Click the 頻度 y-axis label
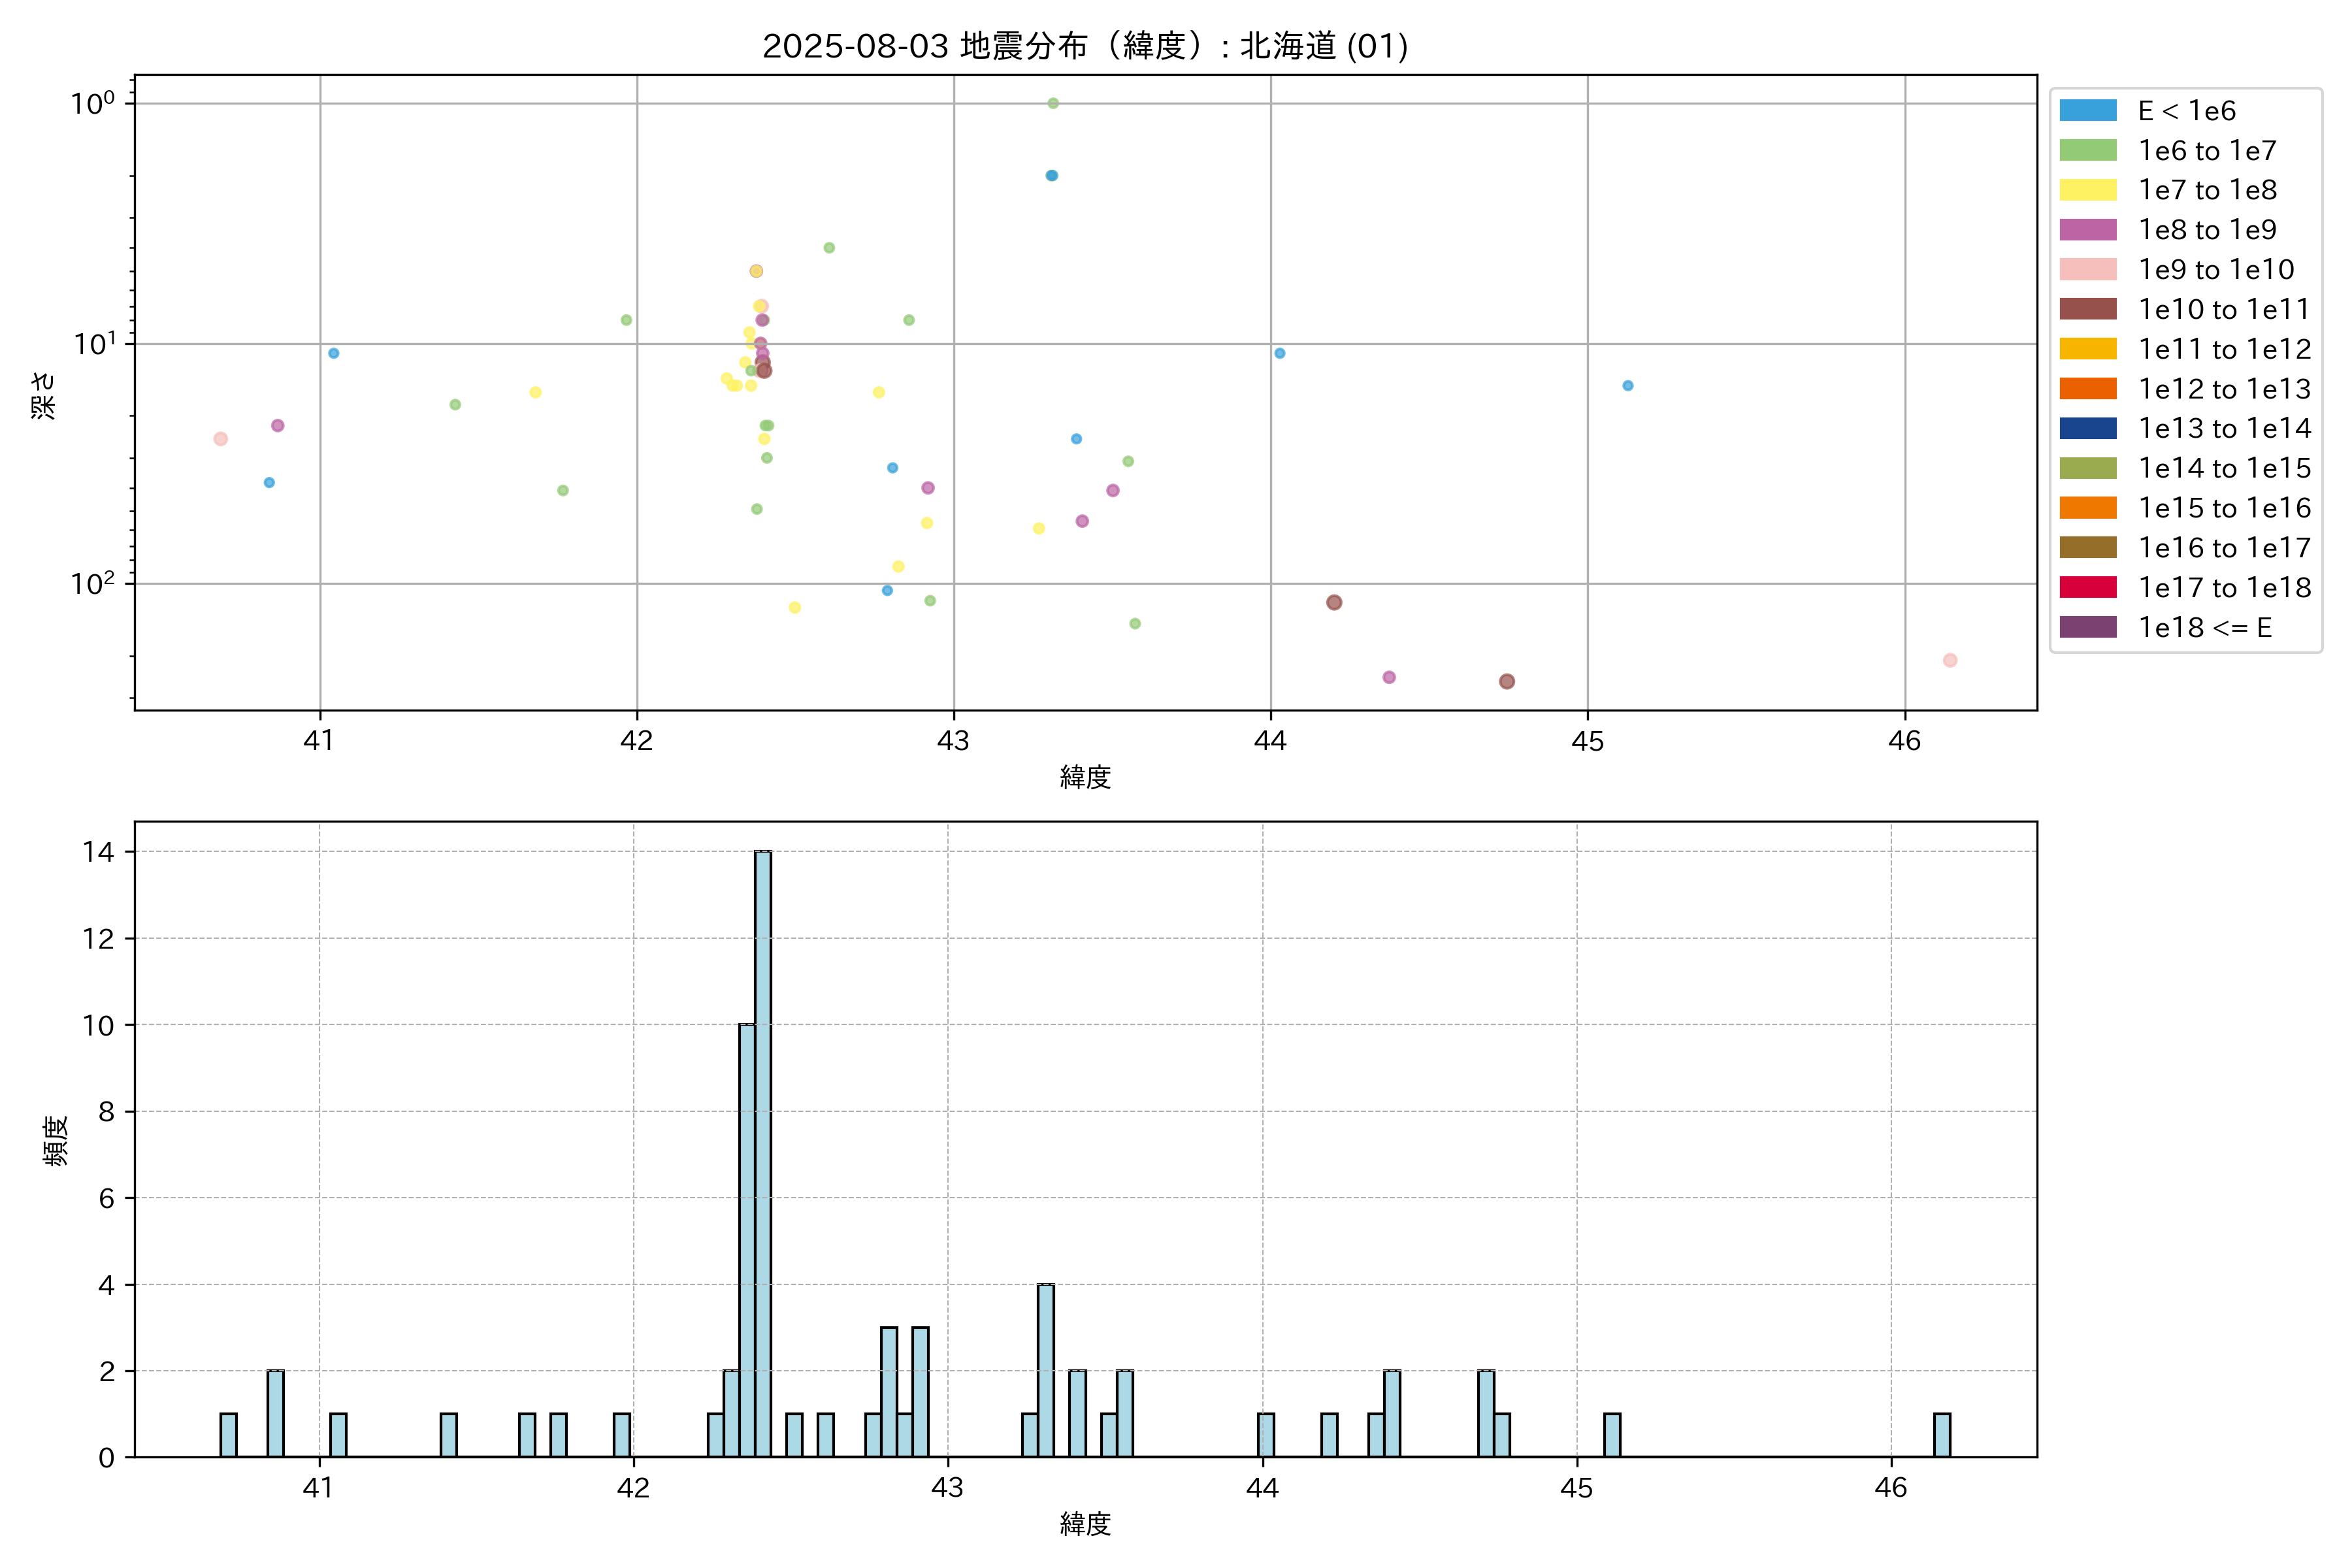 pos(56,1140)
